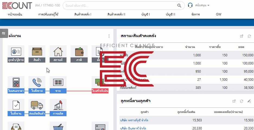Click the ลูกค้า column header

click(145, 112)
